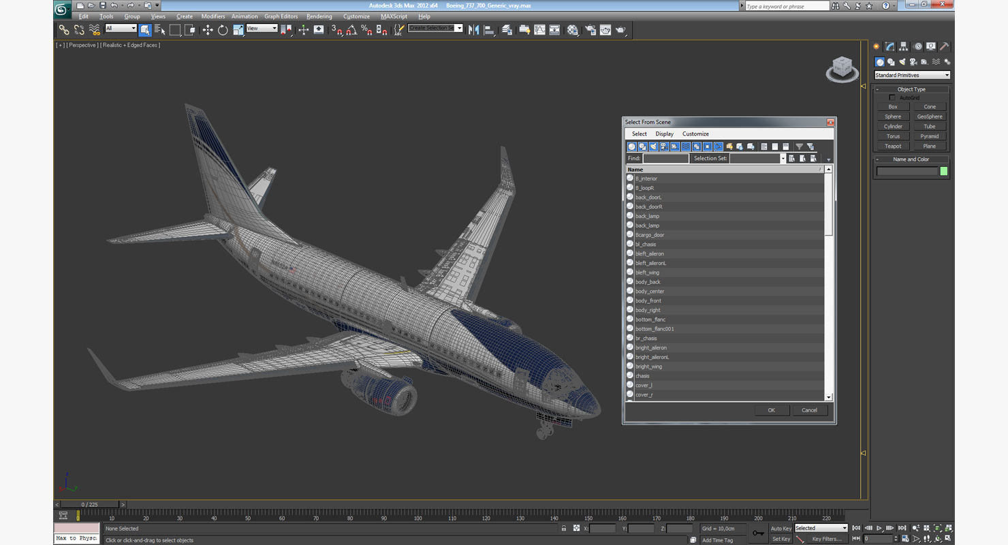Select the Select and Link tool

point(63,30)
